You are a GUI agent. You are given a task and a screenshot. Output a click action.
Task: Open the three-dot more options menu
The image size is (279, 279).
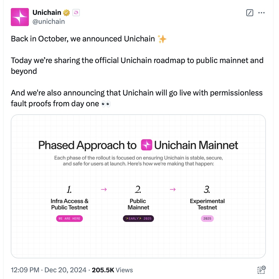click(261, 13)
